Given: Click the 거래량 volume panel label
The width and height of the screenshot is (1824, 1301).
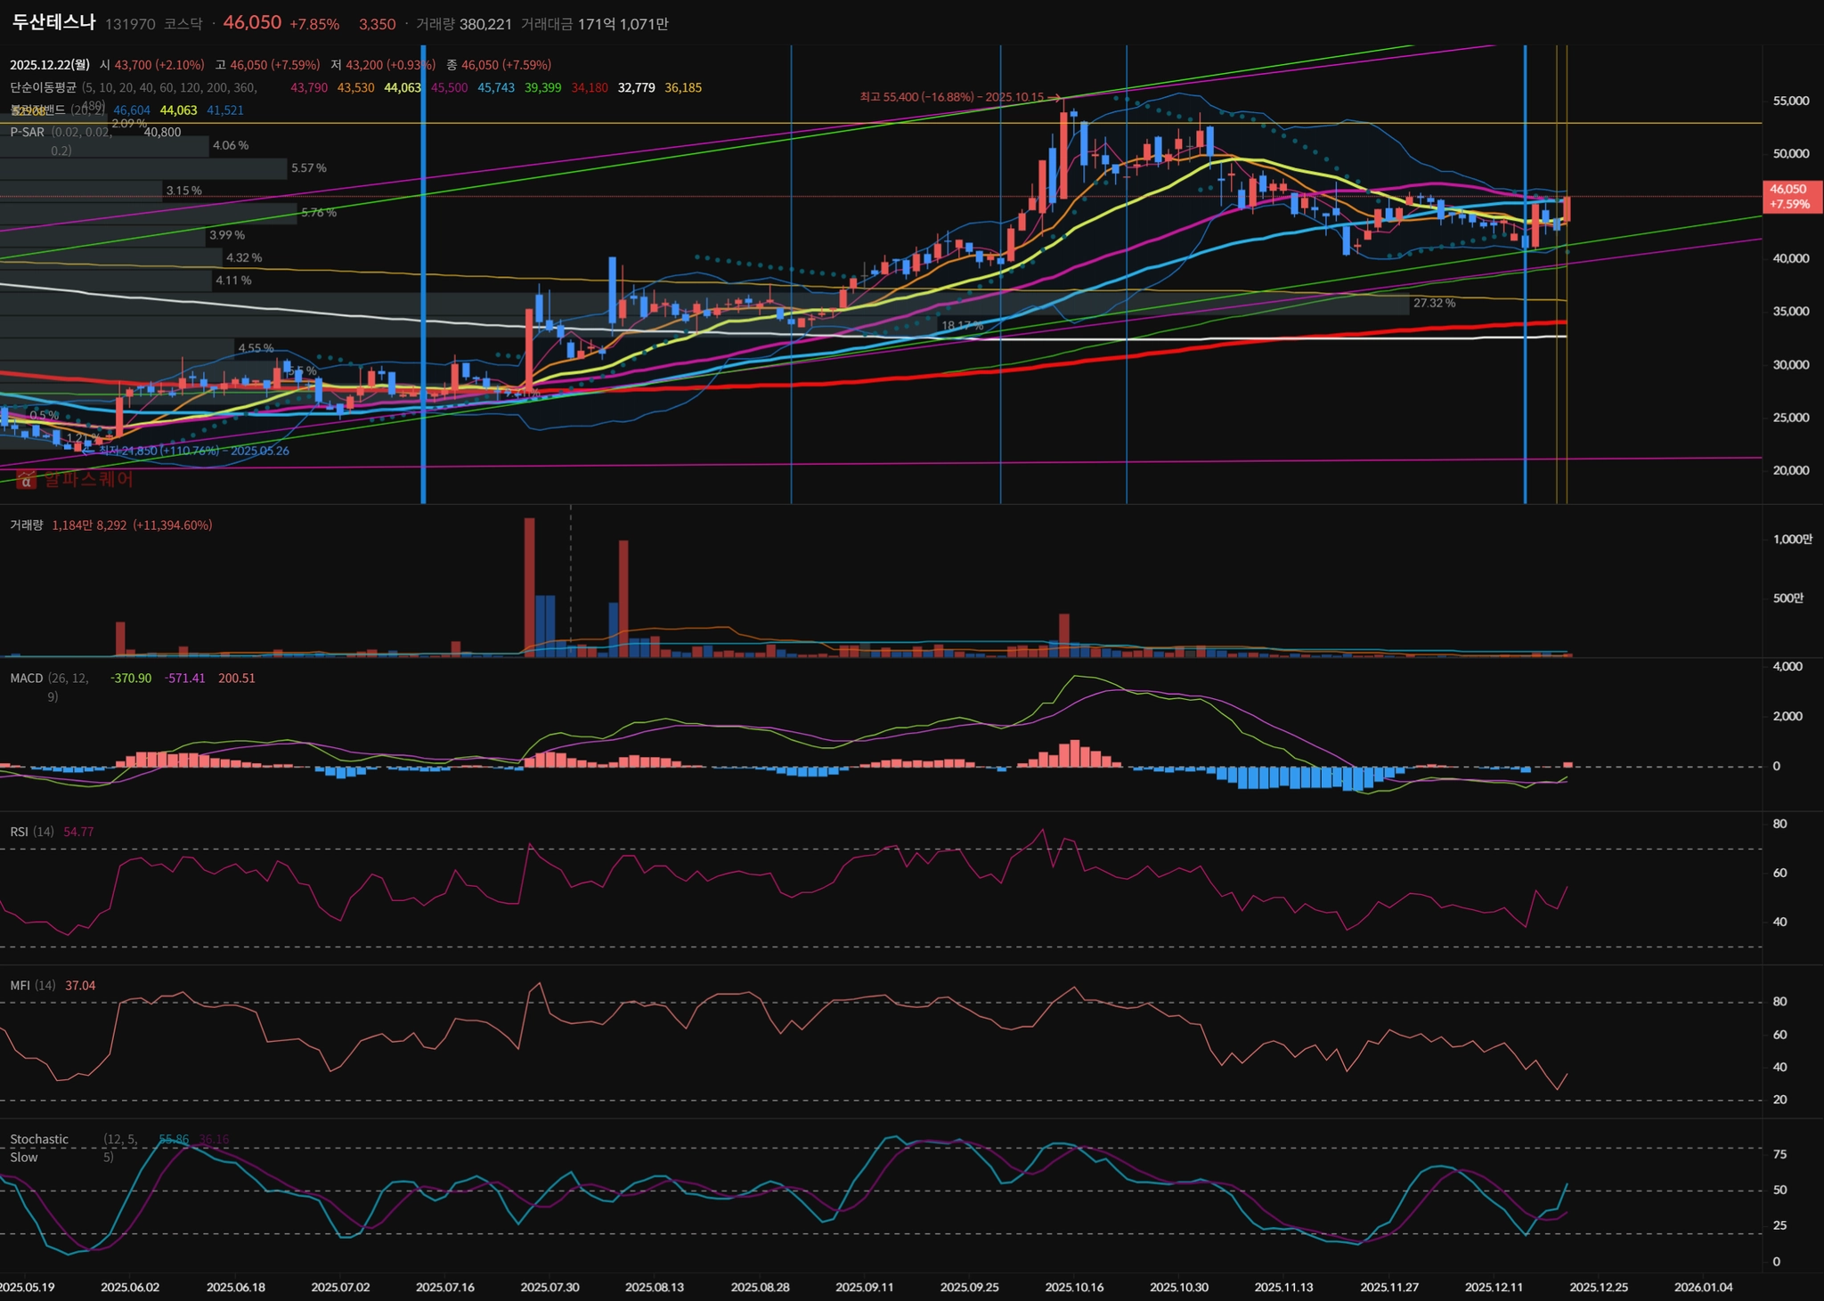Looking at the screenshot, I should point(26,525).
